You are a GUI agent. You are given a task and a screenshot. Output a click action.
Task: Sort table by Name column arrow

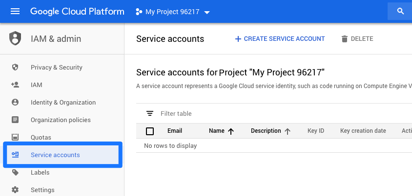point(231,131)
